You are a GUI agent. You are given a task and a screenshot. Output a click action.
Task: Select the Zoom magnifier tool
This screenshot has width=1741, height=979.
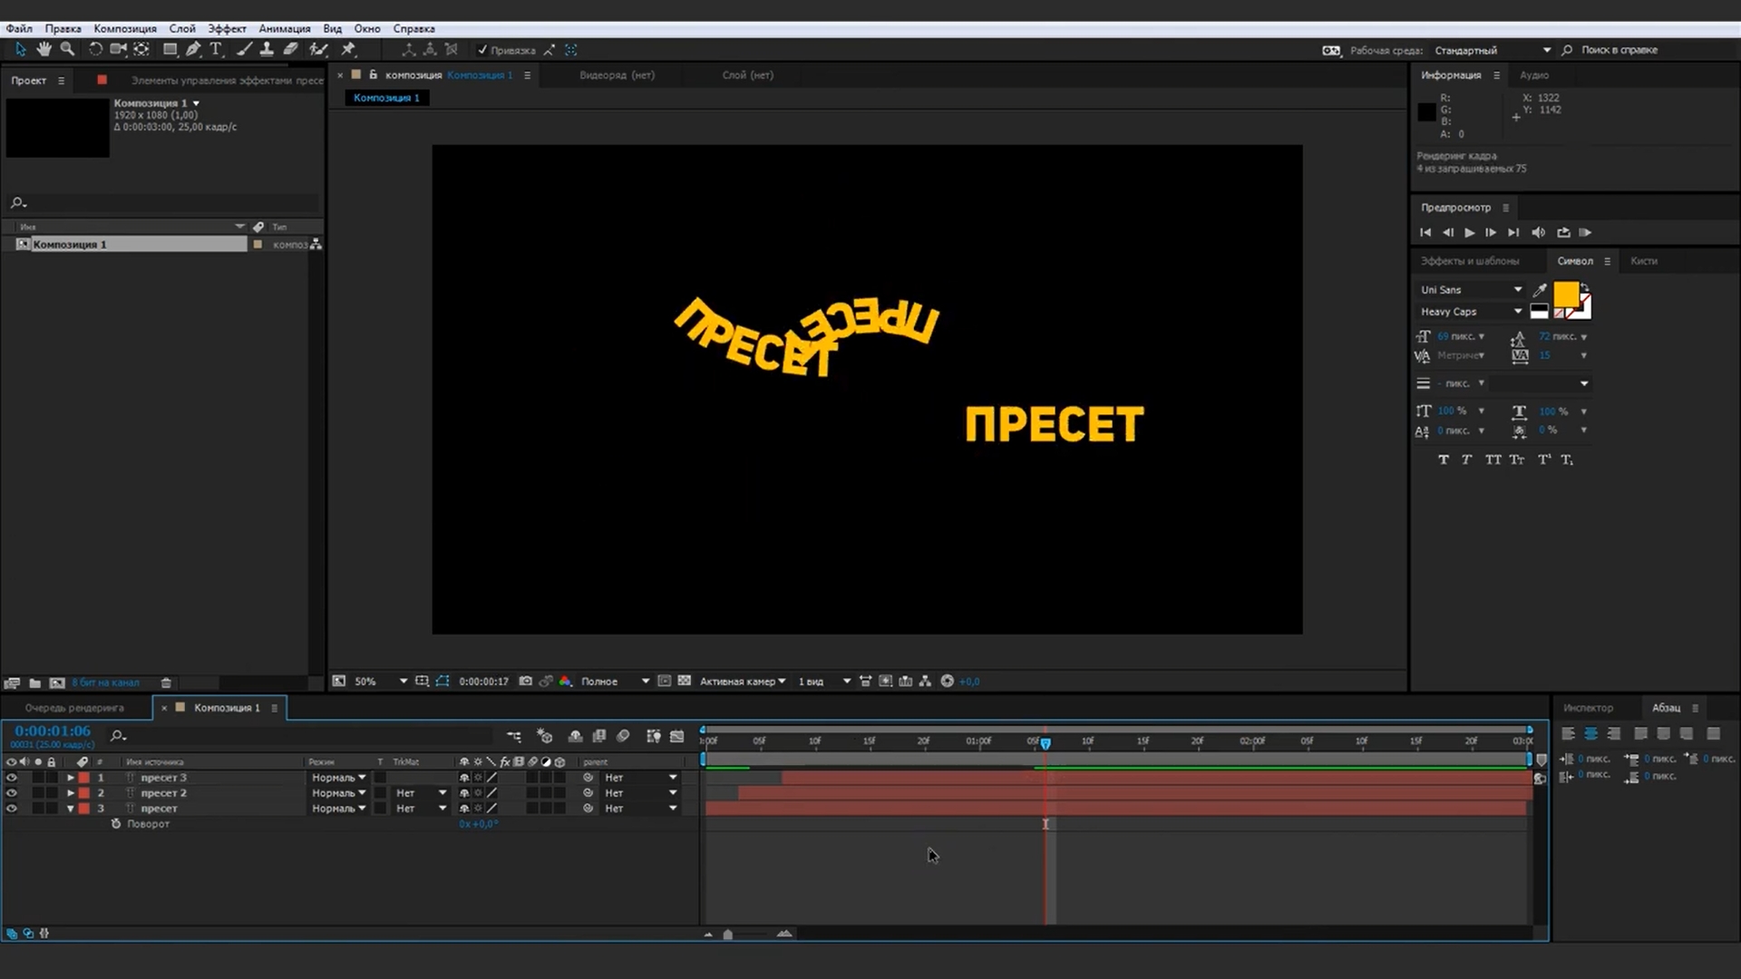pyautogui.click(x=67, y=49)
